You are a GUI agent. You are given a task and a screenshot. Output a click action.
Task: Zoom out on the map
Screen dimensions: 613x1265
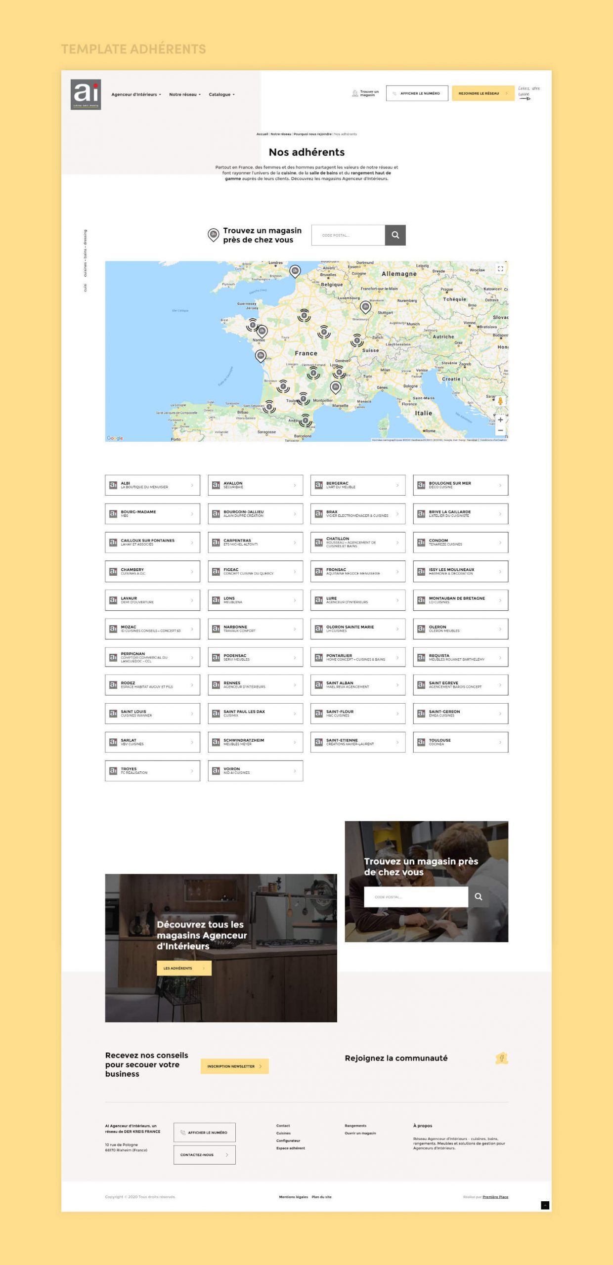tap(500, 431)
